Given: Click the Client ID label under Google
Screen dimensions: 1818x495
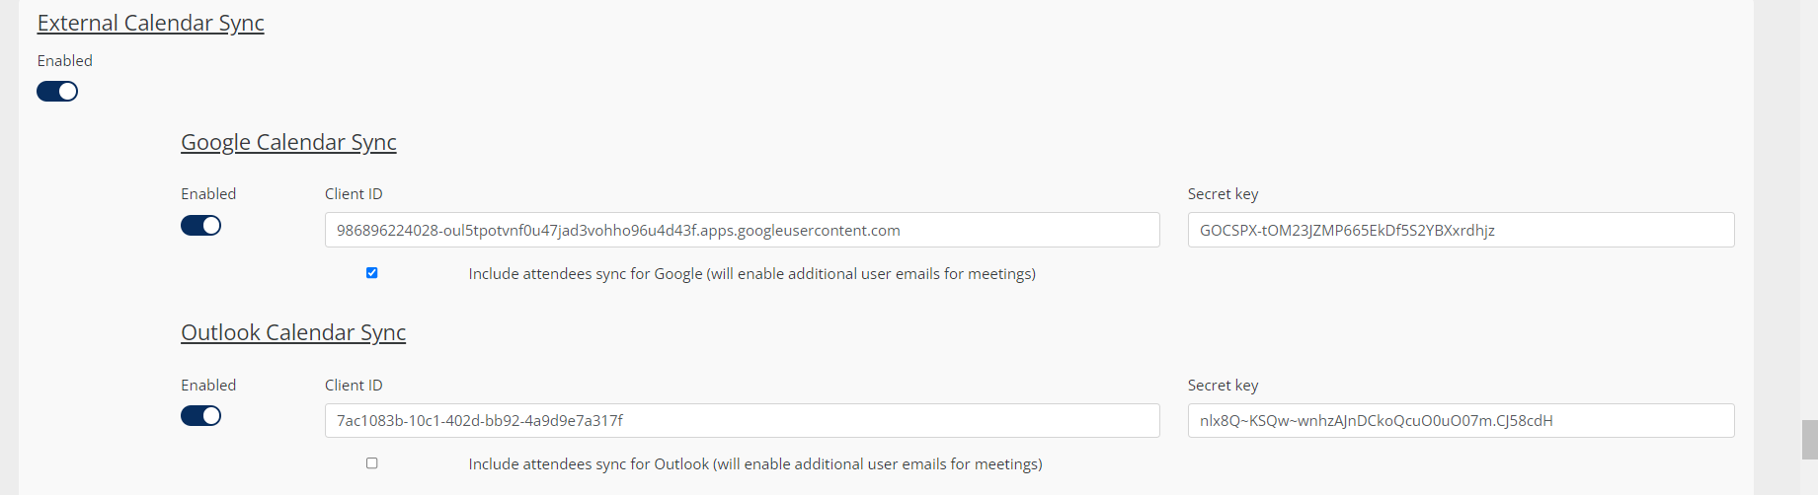Looking at the screenshot, I should (354, 194).
